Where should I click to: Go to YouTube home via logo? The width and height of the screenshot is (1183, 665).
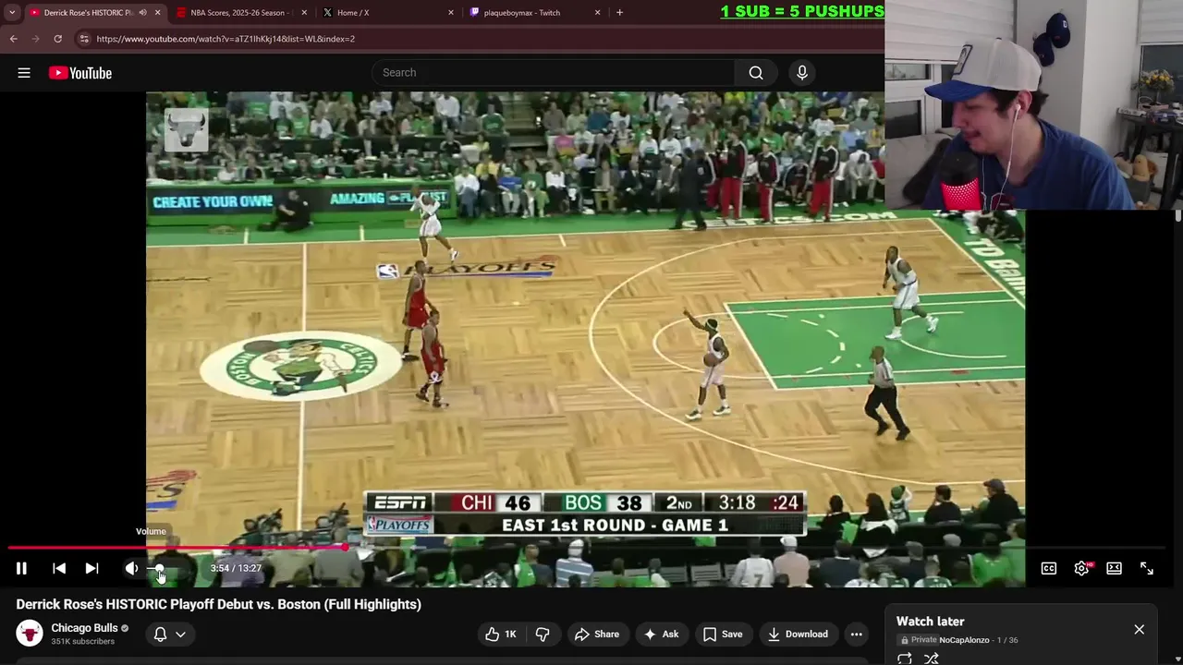pyautogui.click(x=80, y=73)
